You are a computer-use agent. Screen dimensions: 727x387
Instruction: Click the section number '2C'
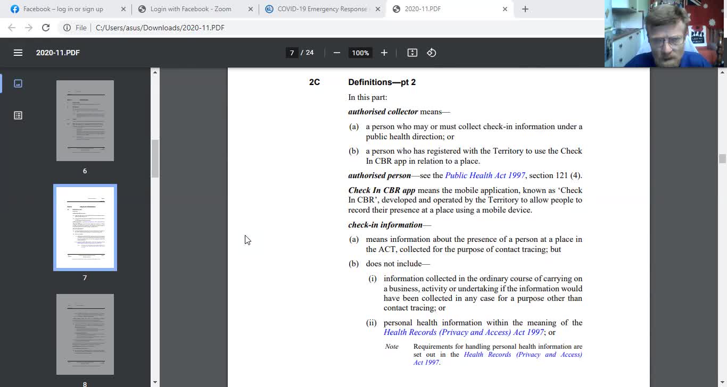[315, 82]
